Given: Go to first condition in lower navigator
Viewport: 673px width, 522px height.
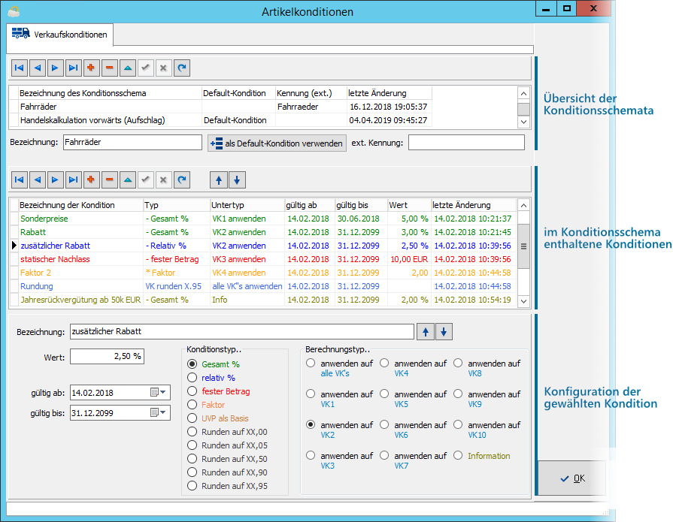Looking at the screenshot, I should click(x=20, y=180).
